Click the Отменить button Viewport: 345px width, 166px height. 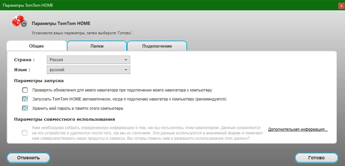(28, 158)
